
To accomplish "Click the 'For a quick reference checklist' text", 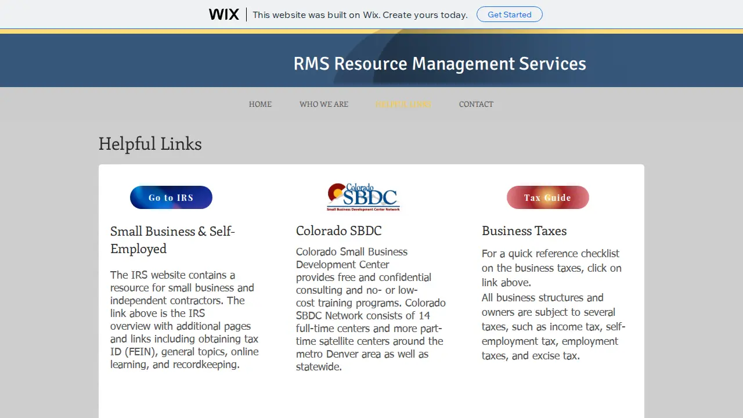I will (x=551, y=268).
